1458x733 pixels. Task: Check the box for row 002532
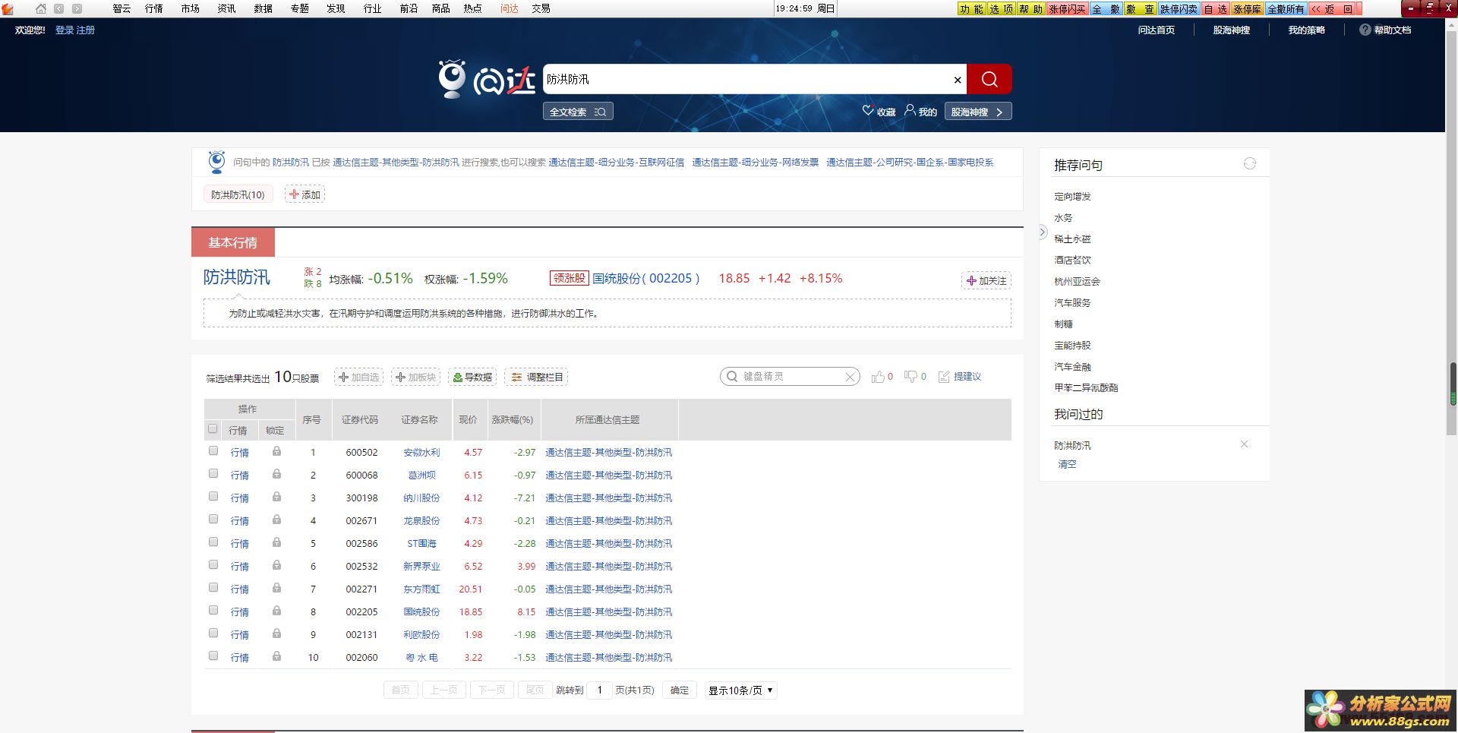click(x=213, y=564)
